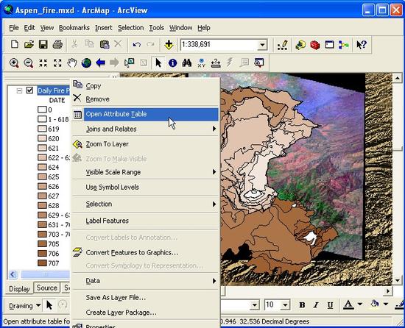Click the Full Extent globe icon
This screenshot has height=328, width=405.
(x=86, y=63)
